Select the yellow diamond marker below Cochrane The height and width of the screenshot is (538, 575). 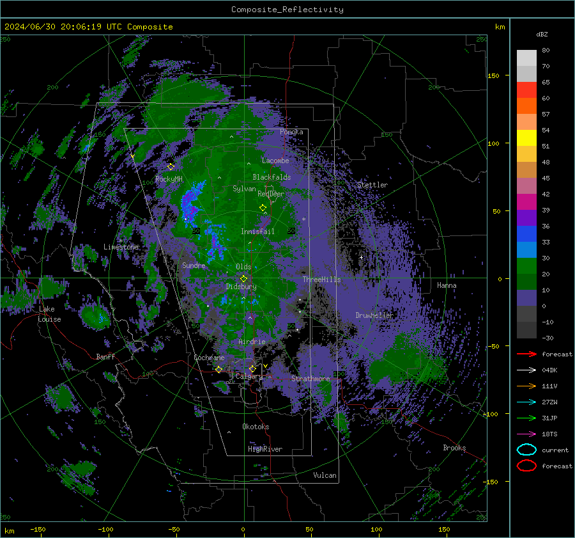pos(219,370)
